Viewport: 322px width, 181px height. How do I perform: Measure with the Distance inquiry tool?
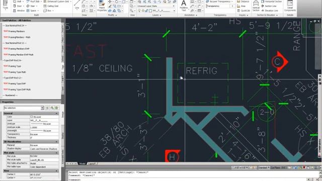click(x=243, y=2)
